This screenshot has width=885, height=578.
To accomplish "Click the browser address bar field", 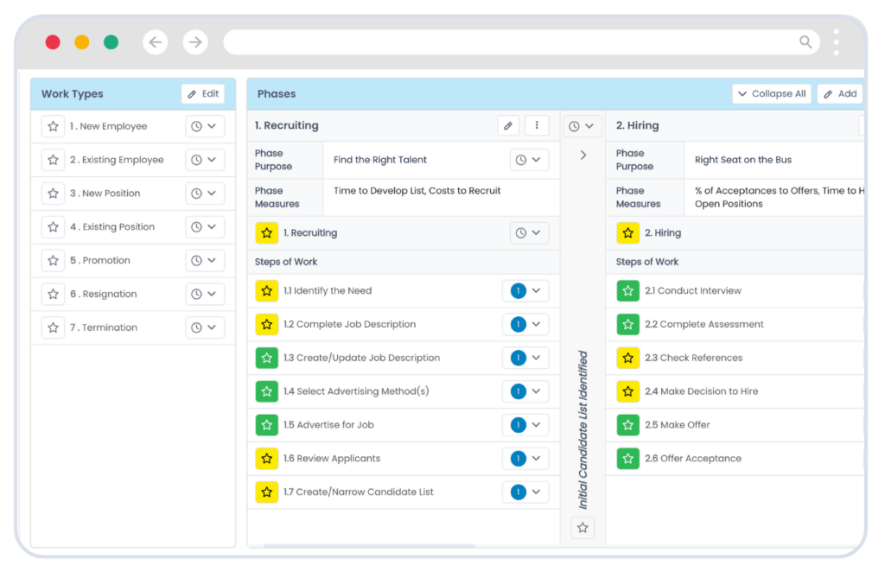I will point(510,42).
